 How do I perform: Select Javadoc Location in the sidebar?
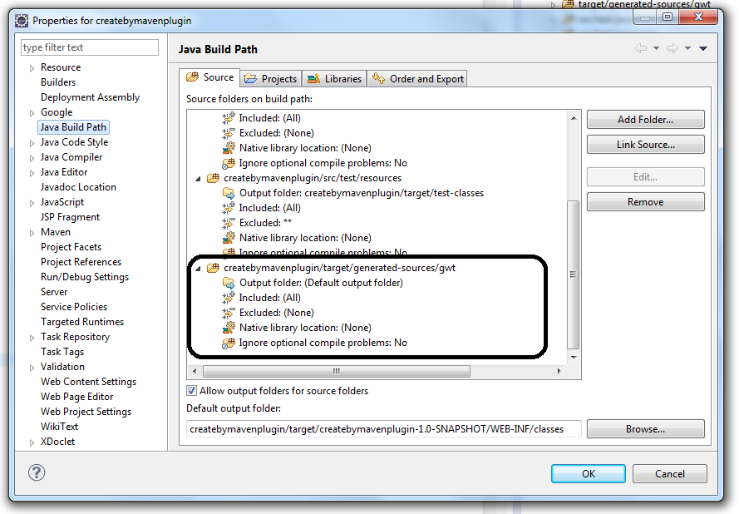tap(78, 187)
